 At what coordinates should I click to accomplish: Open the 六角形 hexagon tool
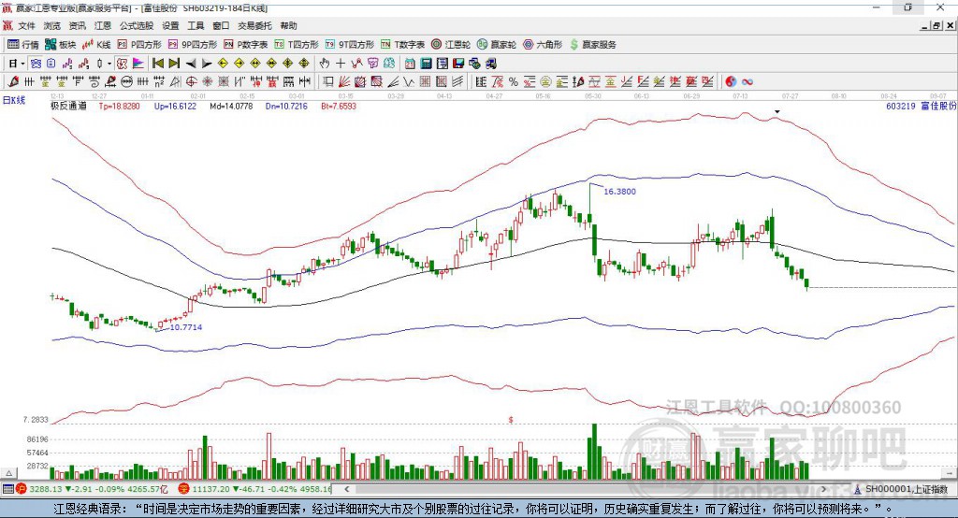point(543,45)
